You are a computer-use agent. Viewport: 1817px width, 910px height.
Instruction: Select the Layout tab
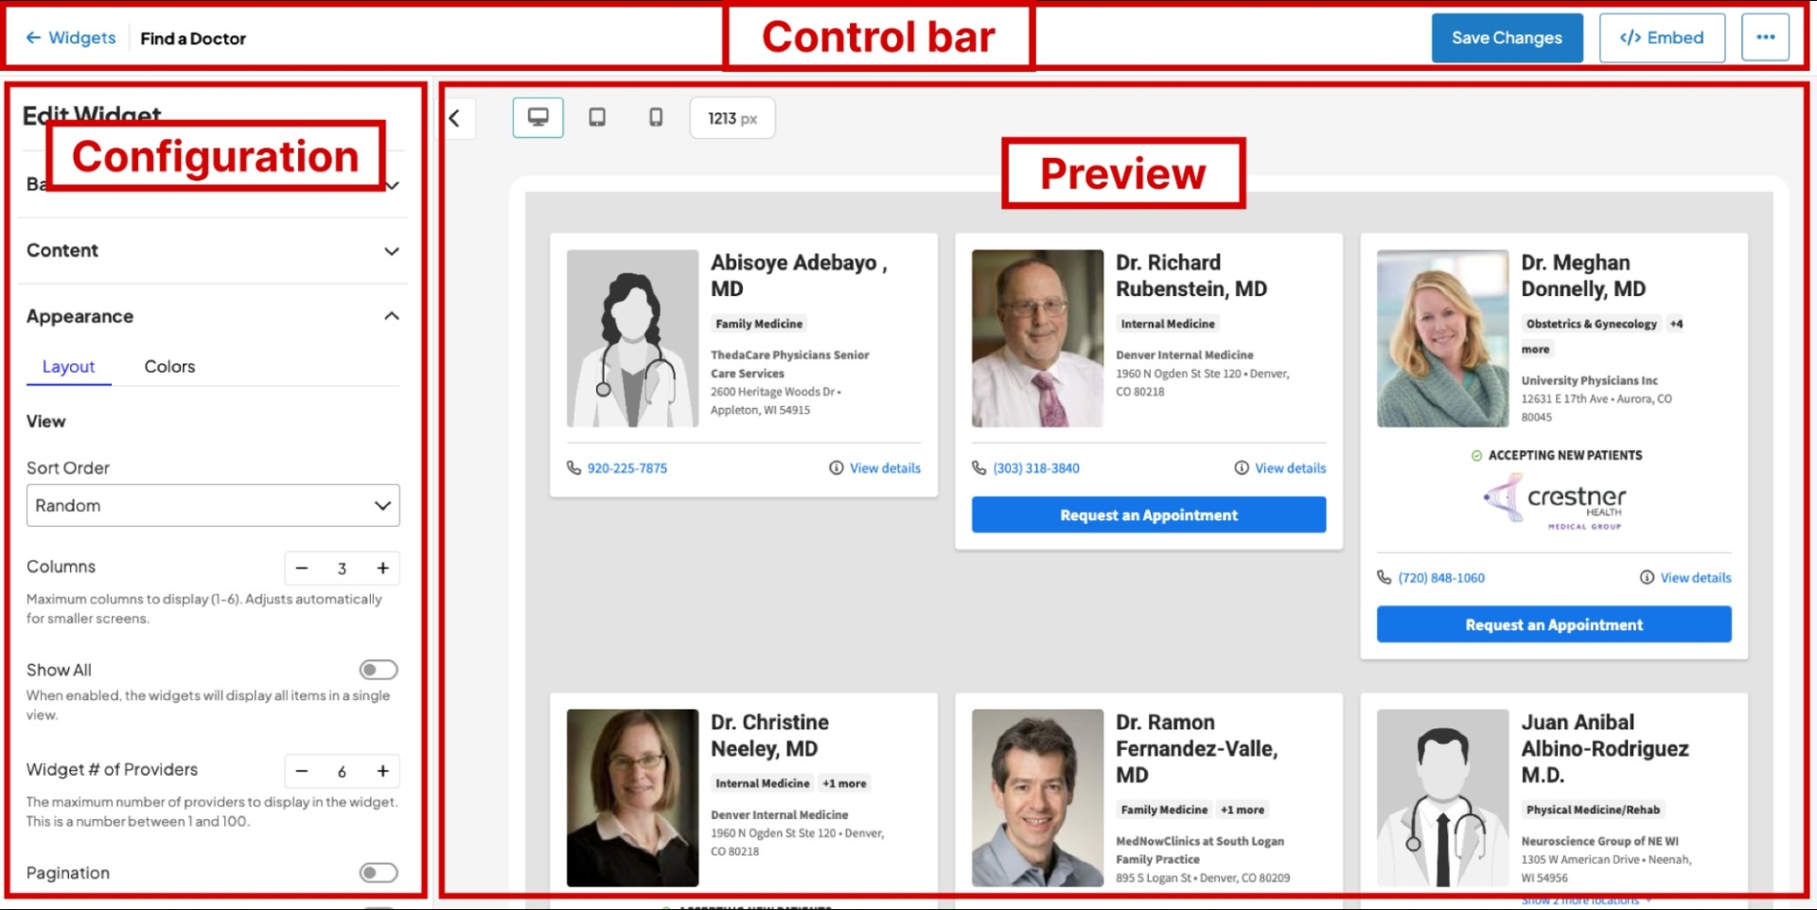[x=68, y=367]
